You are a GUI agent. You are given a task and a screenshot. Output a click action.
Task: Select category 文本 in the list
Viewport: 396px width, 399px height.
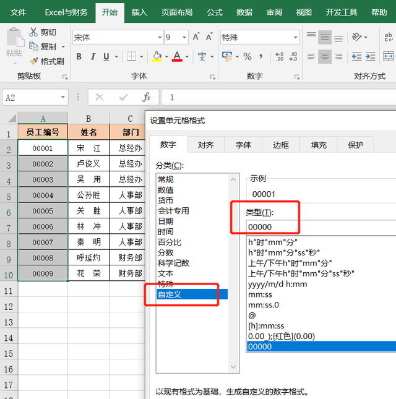192,273
